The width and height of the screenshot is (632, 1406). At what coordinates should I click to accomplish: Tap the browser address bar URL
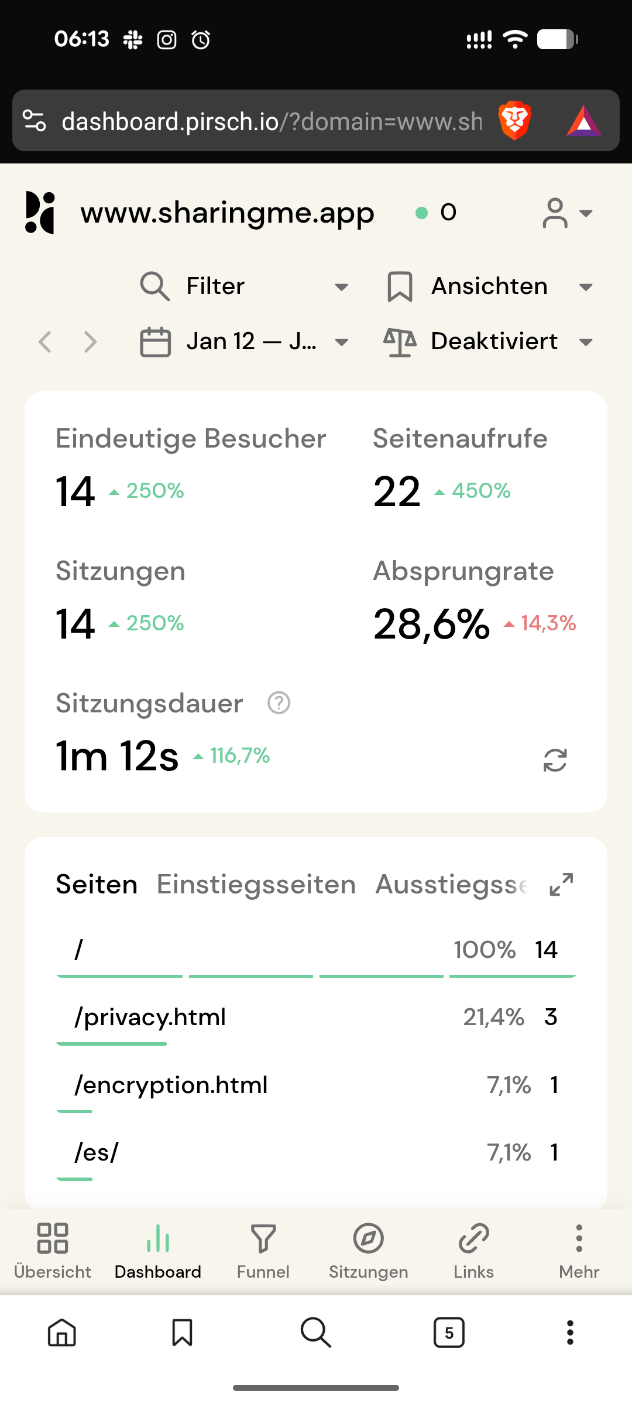[272, 121]
